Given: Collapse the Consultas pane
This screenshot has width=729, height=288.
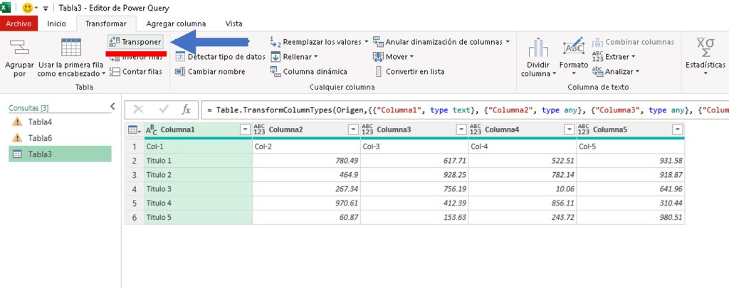Looking at the screenshot, I should (x=112, y=107).
